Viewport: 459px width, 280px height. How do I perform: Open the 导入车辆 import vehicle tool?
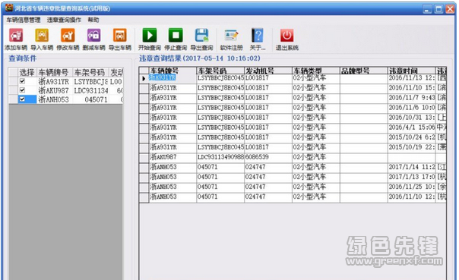tap(42, 36)
